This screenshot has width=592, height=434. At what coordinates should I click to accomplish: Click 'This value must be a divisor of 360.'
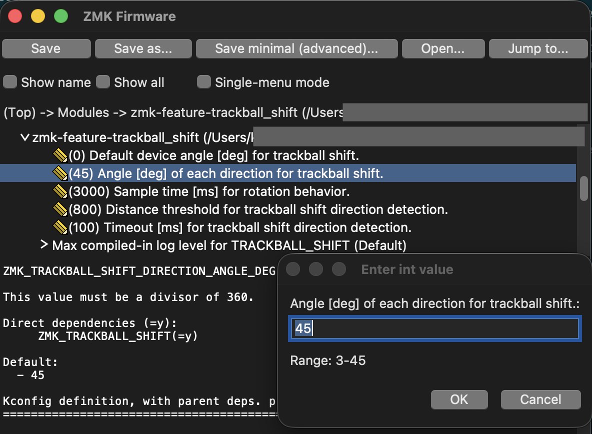pos(128,297)
